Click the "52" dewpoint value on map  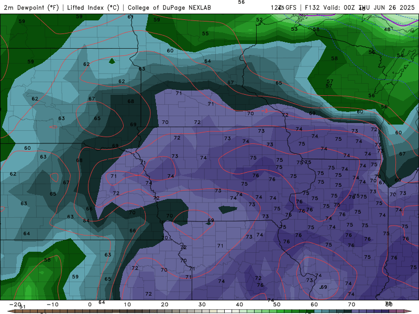[x=259, y=20]
